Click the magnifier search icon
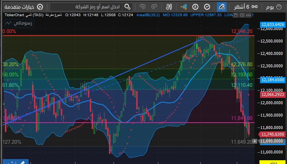 [x=127, y=7]
